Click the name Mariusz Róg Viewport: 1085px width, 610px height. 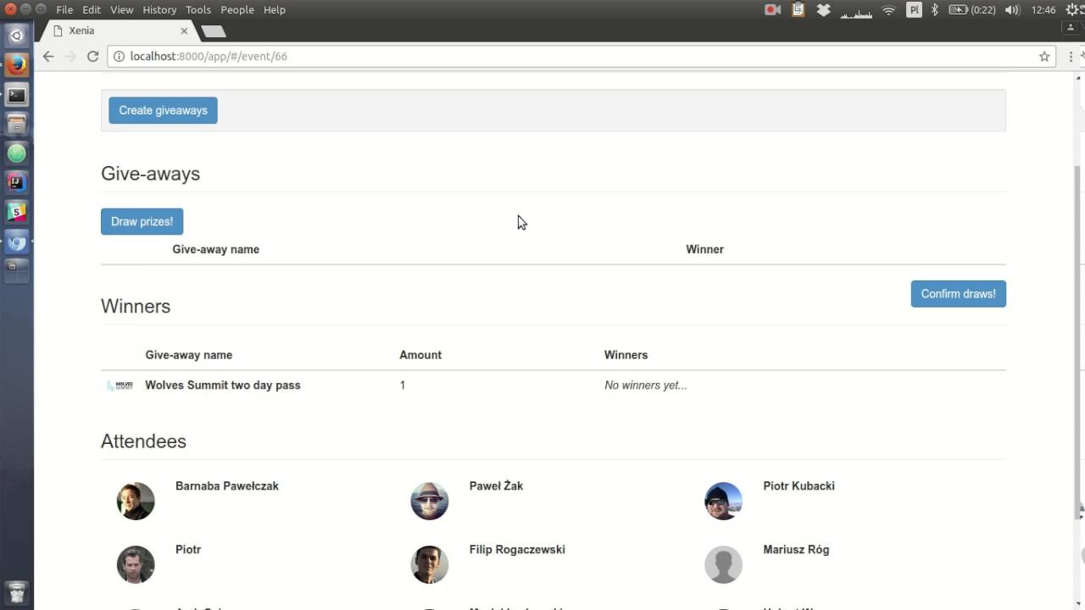tap(796, 549)
